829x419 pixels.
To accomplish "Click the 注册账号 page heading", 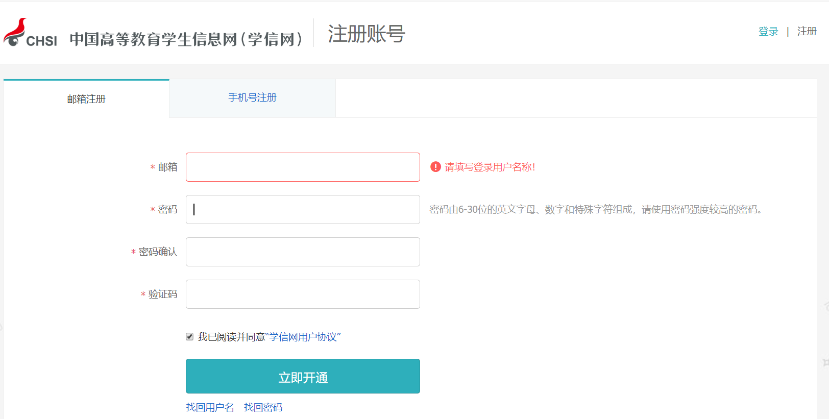I will [367, 34].
